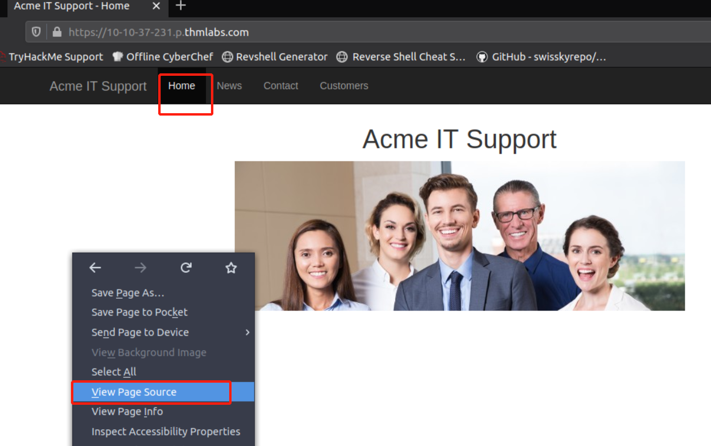The width and height of the screenshot is (711, 446).
Task: Toggle bookmark with the star icon
Action: (x=231, y=268)
